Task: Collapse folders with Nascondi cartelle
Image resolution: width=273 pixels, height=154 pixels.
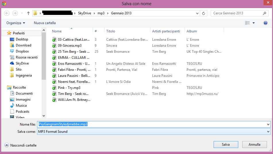Action: (21, 145)
